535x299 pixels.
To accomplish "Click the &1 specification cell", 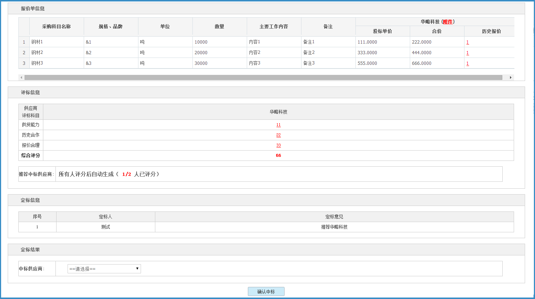I will click(x=111, y=42).
